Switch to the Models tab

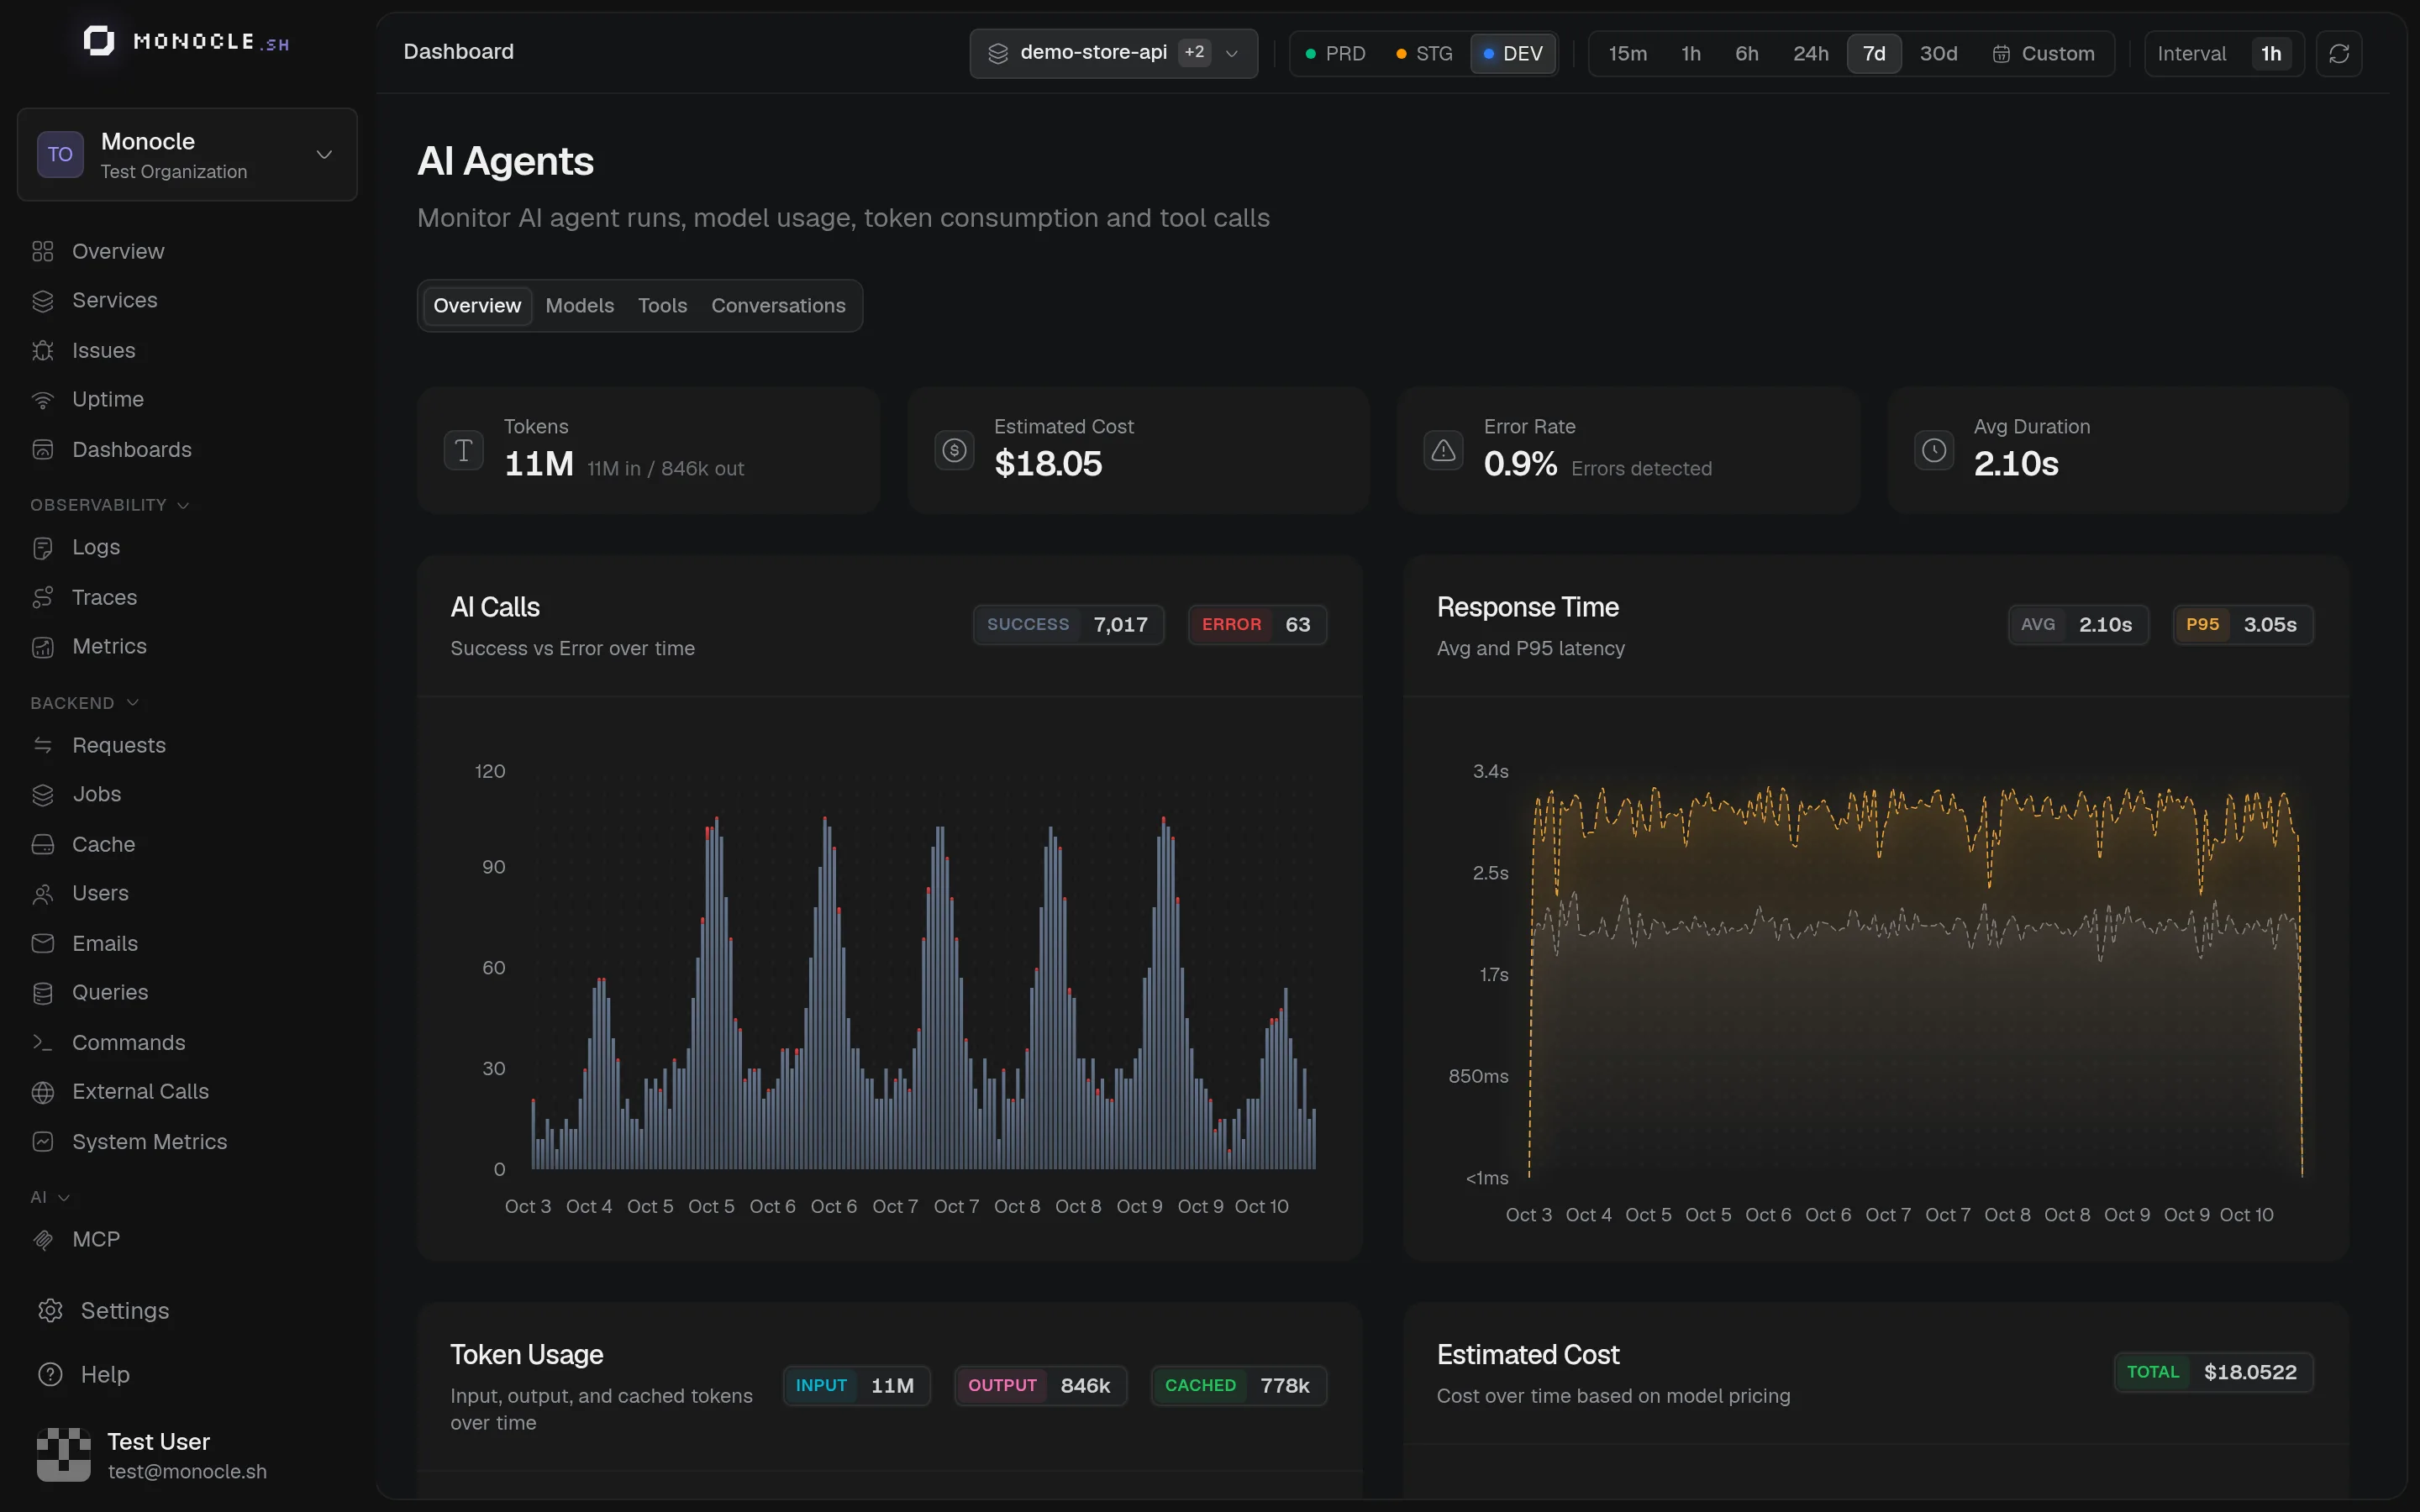click(579, 305)
